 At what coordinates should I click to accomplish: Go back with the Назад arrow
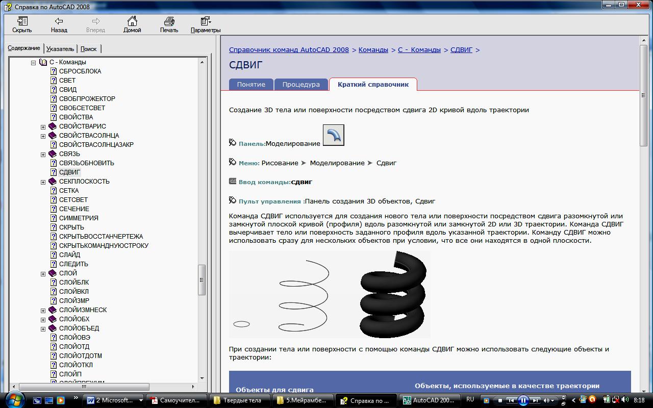click(59, 21)
